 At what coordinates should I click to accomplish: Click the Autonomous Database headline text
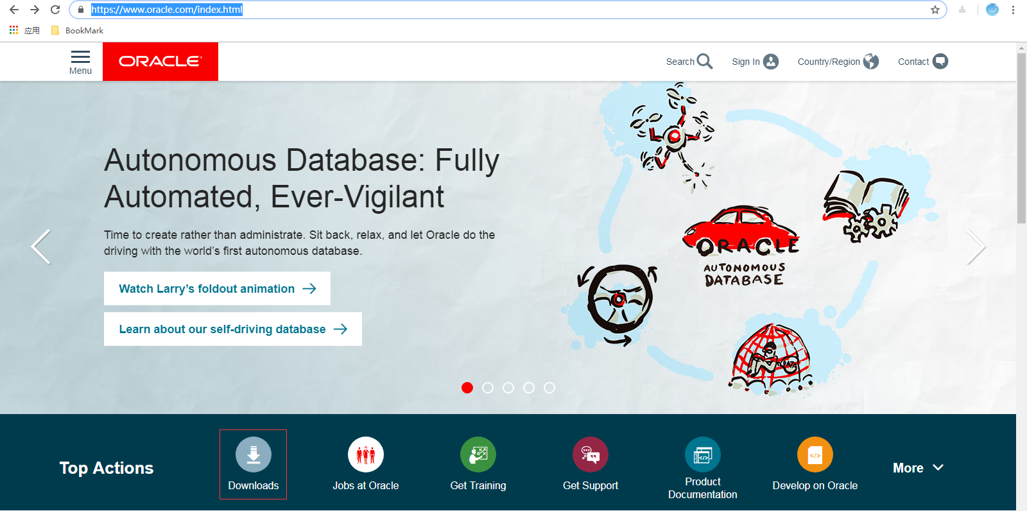(302, 178)
